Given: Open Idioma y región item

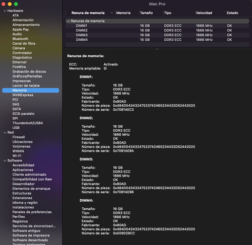Looking at the screenshot, I should 25,203.
